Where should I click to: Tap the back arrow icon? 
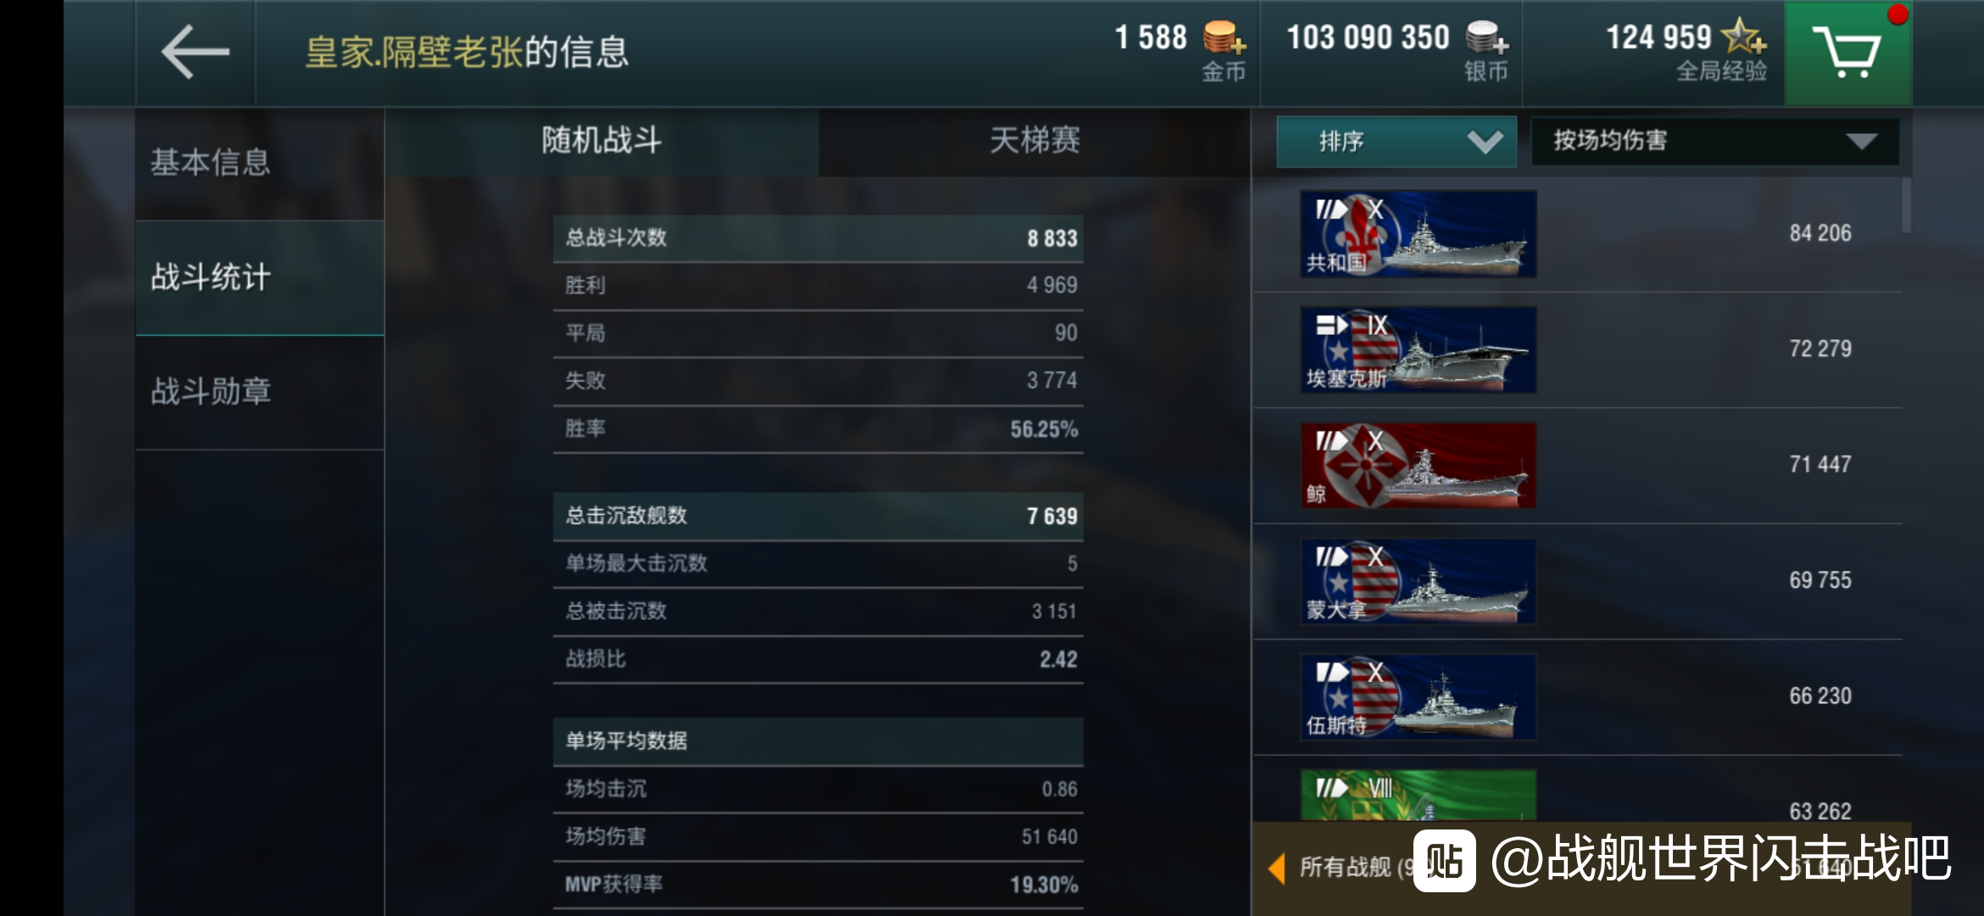coord(196,53)
